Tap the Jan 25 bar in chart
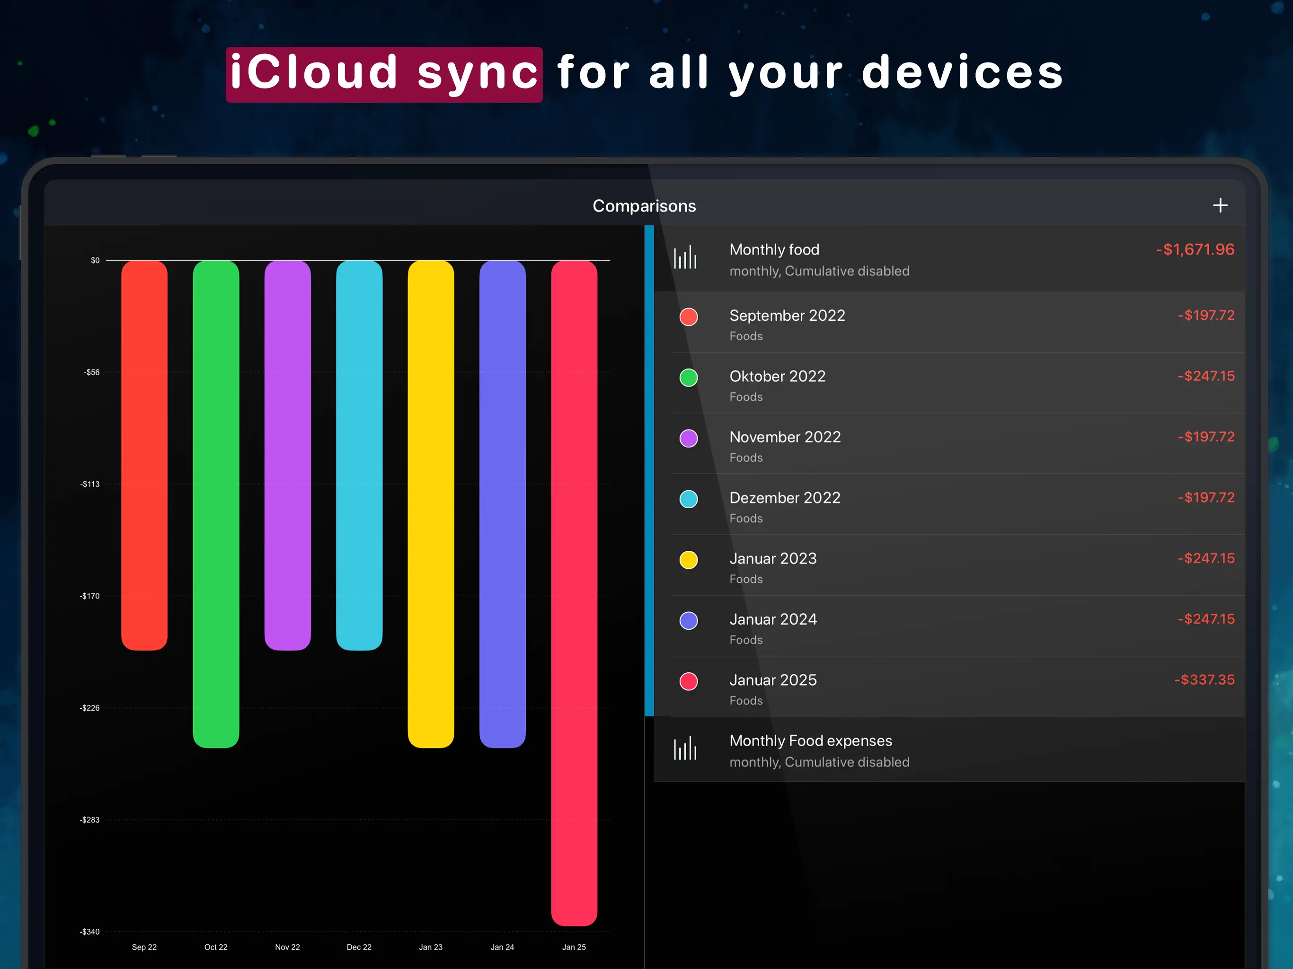The width and height of the screenshot is (1293, 969). [574, 593]
